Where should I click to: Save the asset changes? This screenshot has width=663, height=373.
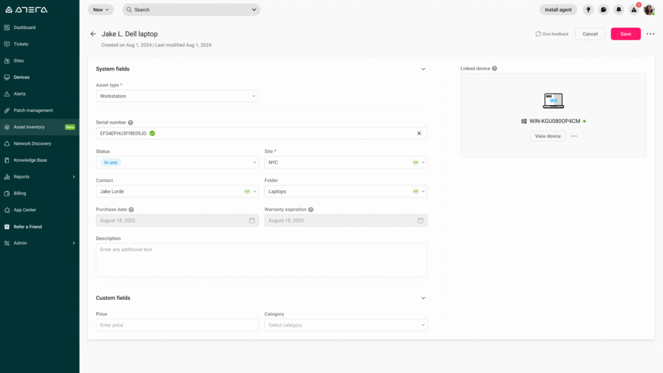[x=625, y=34]
